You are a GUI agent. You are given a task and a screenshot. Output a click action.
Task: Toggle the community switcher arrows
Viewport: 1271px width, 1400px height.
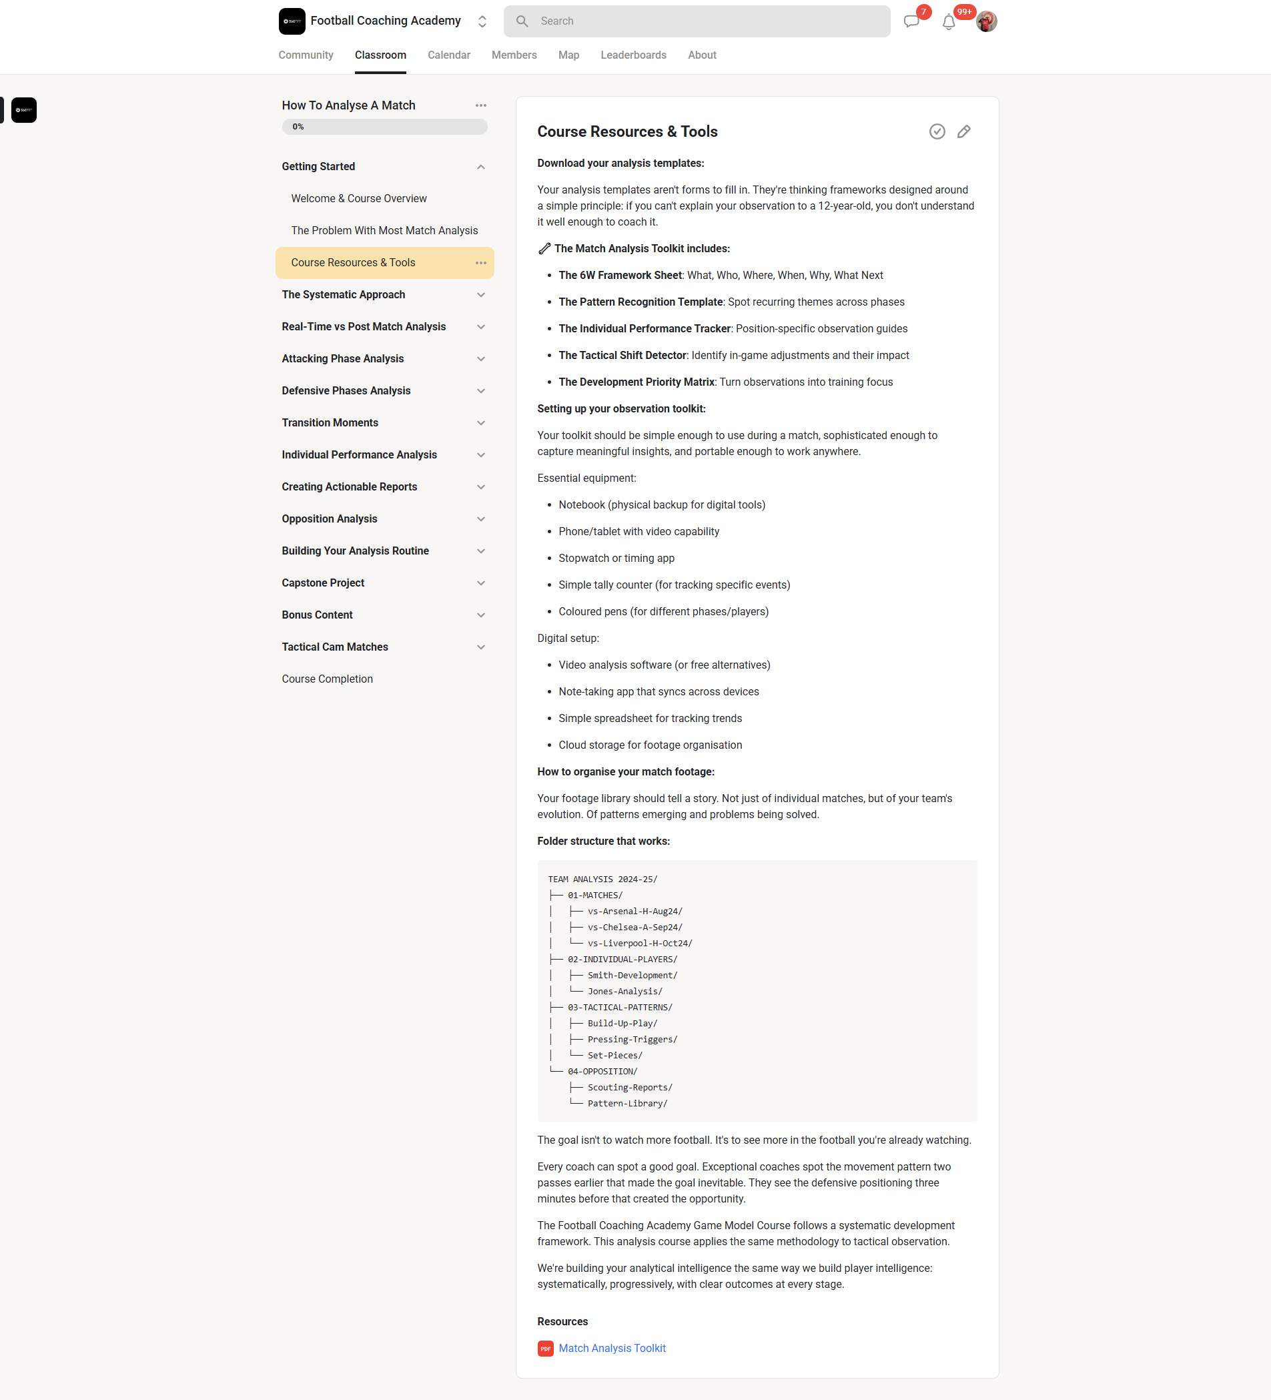pos(482,21)
